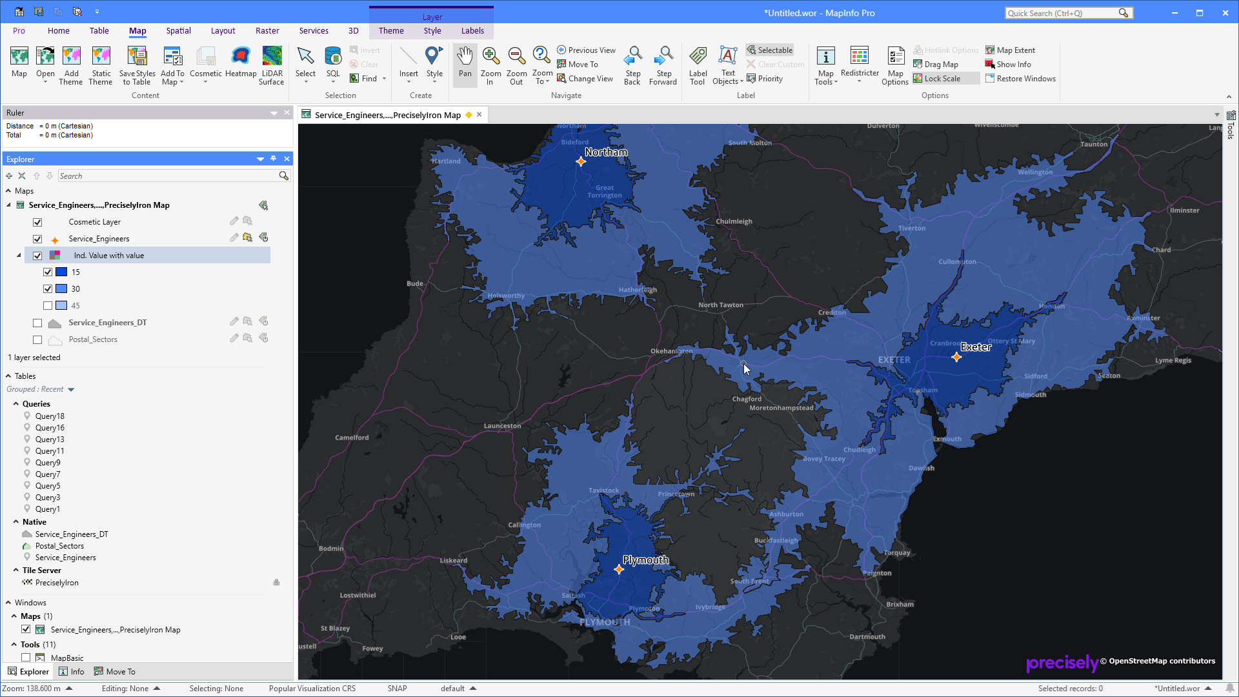
Task: Click the Select arrow tool
Action: click(x=305, y=64)
